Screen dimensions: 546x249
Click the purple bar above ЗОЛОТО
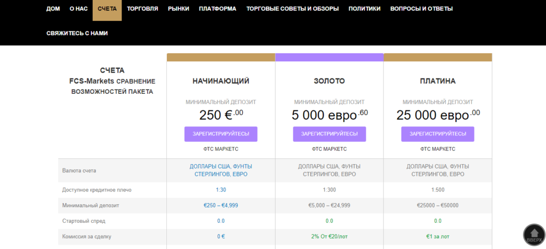[330, 57]
